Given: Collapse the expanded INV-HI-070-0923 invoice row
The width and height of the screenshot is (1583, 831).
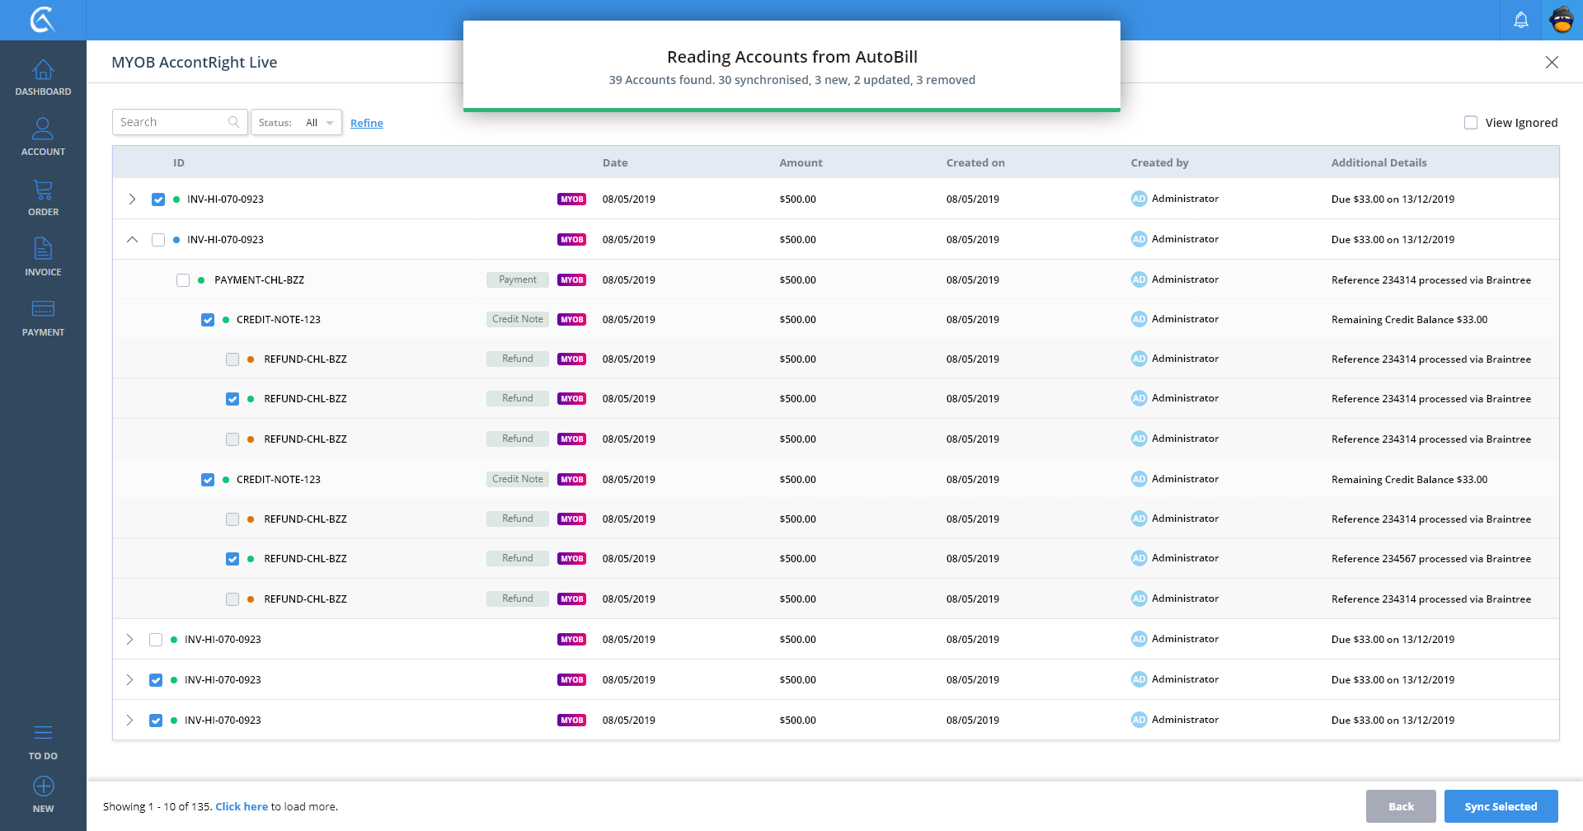Looking at the screenshot, I should 132,240.
